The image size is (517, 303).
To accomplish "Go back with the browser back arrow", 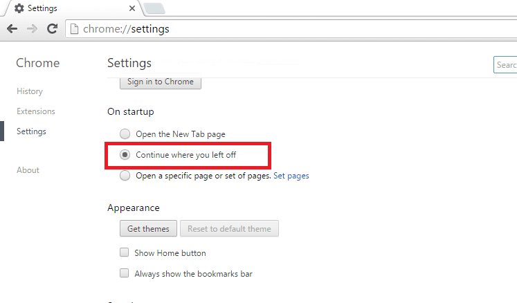I will pyautogui.click(x=12, y=29).
